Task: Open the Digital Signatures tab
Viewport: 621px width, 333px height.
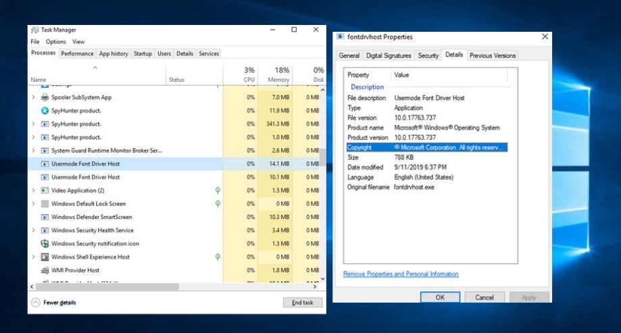Action: click(x=388, y=55)
